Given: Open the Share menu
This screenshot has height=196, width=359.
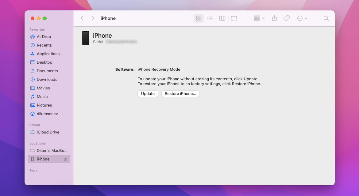Looking at the screenshot, I should pos(274,18).
